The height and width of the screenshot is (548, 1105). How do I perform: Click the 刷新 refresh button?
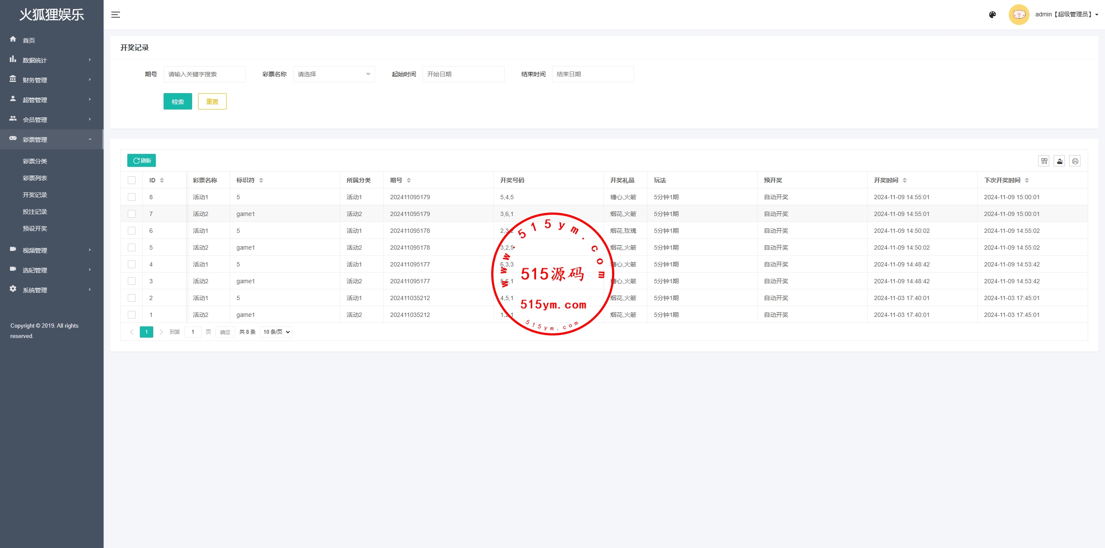[142, 160]
